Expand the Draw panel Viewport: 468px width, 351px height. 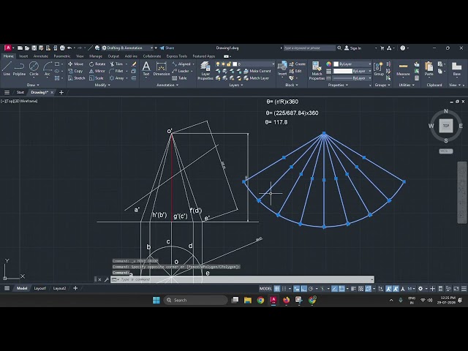coord(33,85)
